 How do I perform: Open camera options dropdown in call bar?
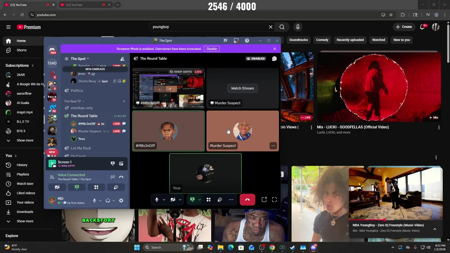[180, 200]
